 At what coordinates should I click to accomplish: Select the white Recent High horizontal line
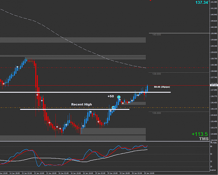point(75,109)
